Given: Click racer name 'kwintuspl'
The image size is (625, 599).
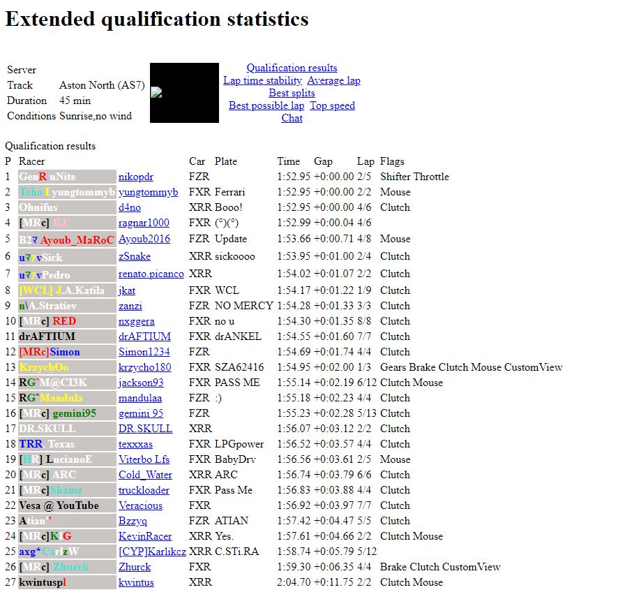Looking at the screenshot, I should click(x=43, y=582).
